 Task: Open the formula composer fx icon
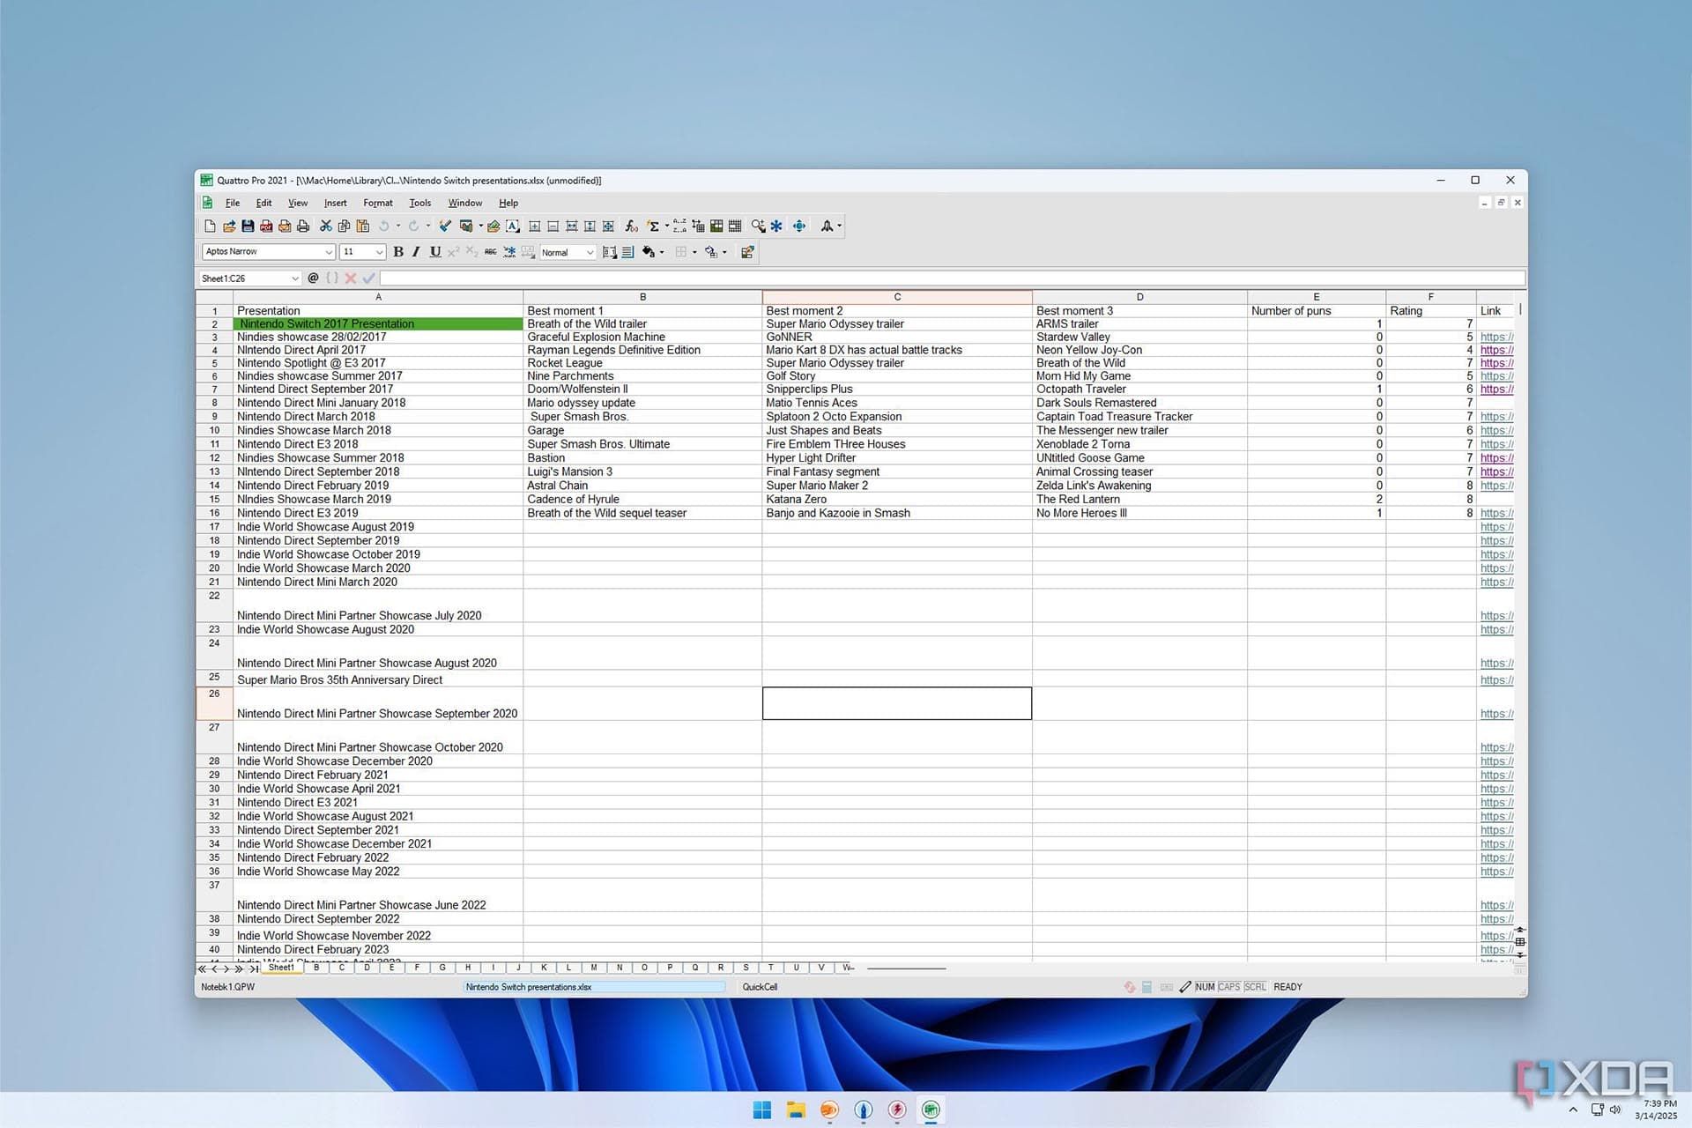(631, 226)
